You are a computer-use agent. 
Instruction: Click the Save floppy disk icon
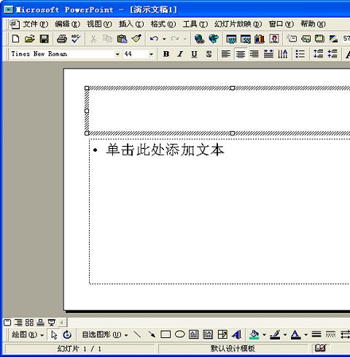[44, 39]
